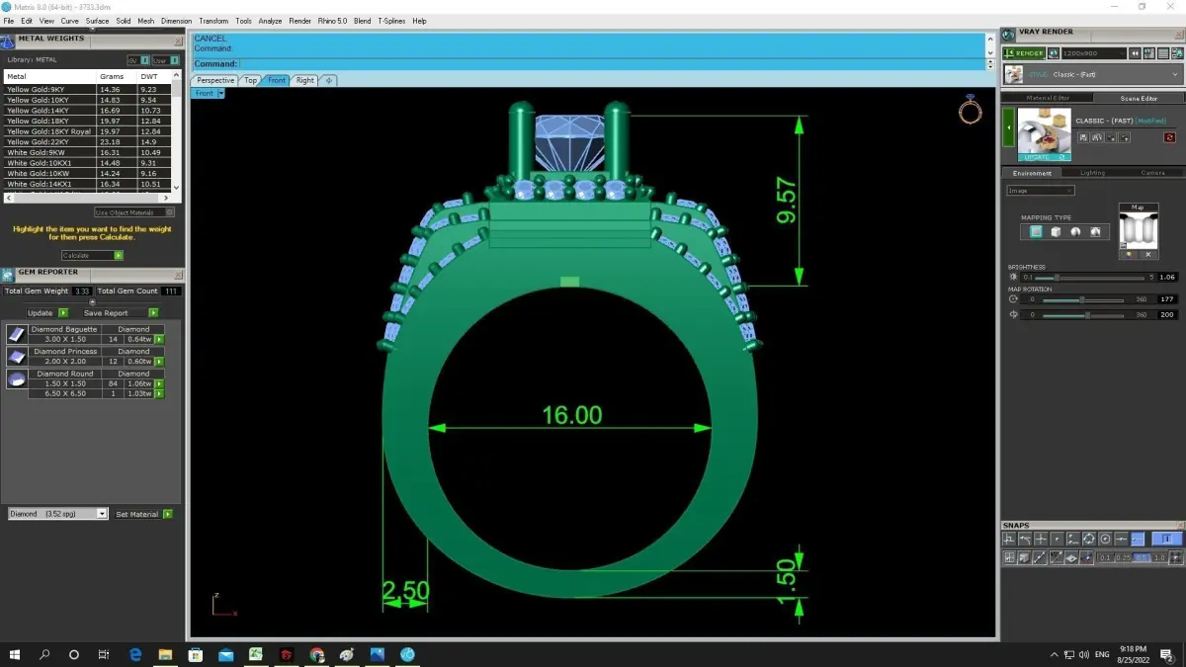
Task: Click the scene UPDATE thumbnail
Action: tap(1045, 135)
